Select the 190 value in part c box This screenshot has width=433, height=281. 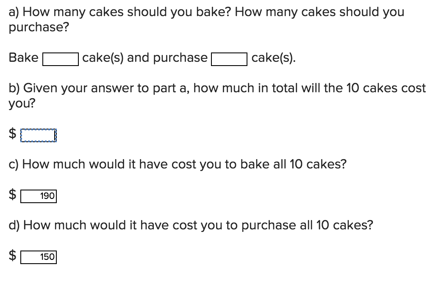[47, 196]
